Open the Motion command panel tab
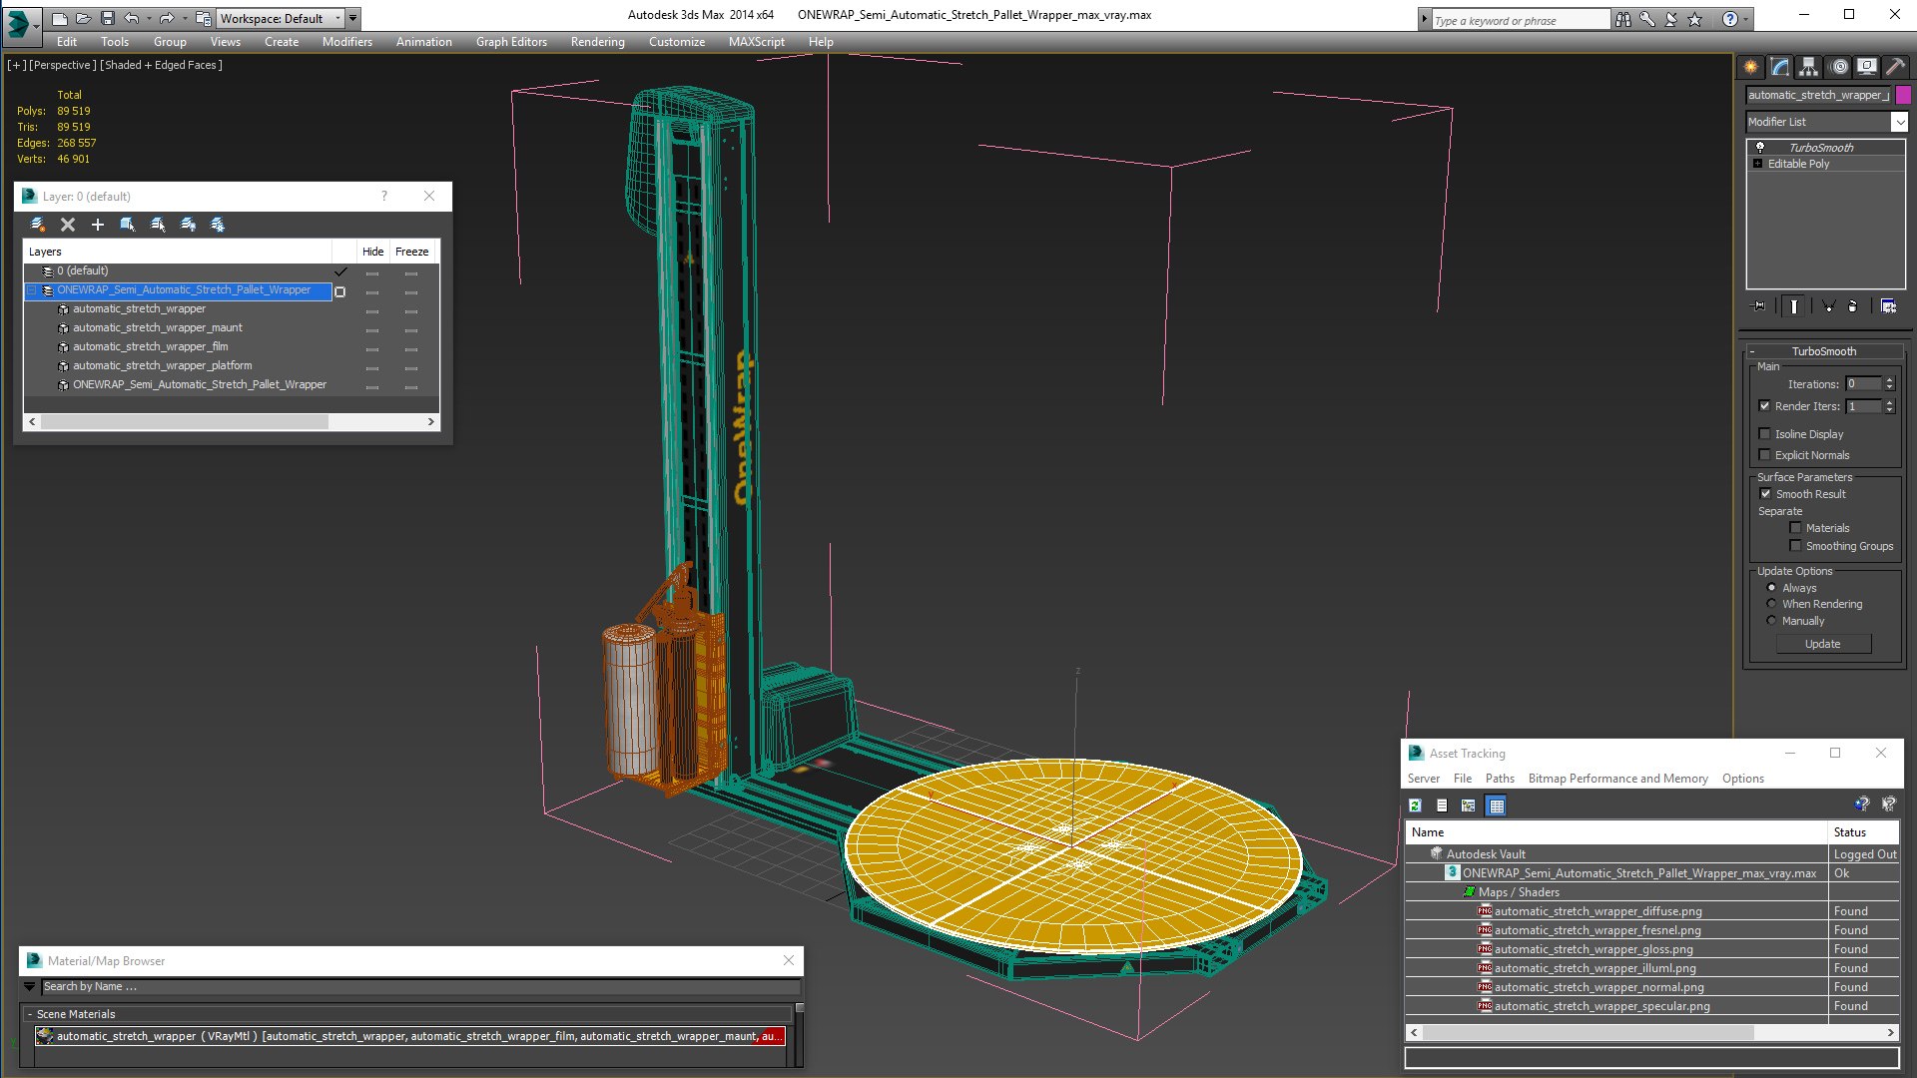Screen dimensions: 1917x1078 pos(1838,67)
